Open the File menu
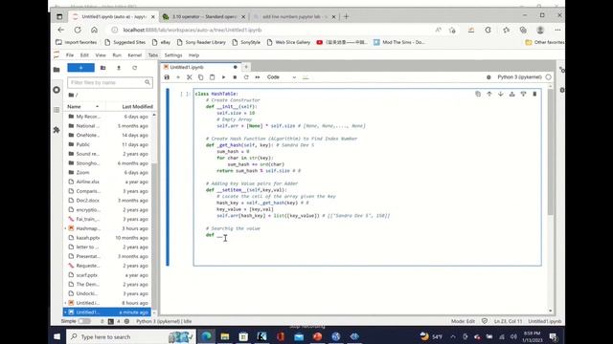This screenshot has height=344, width=613. (70, 55)
